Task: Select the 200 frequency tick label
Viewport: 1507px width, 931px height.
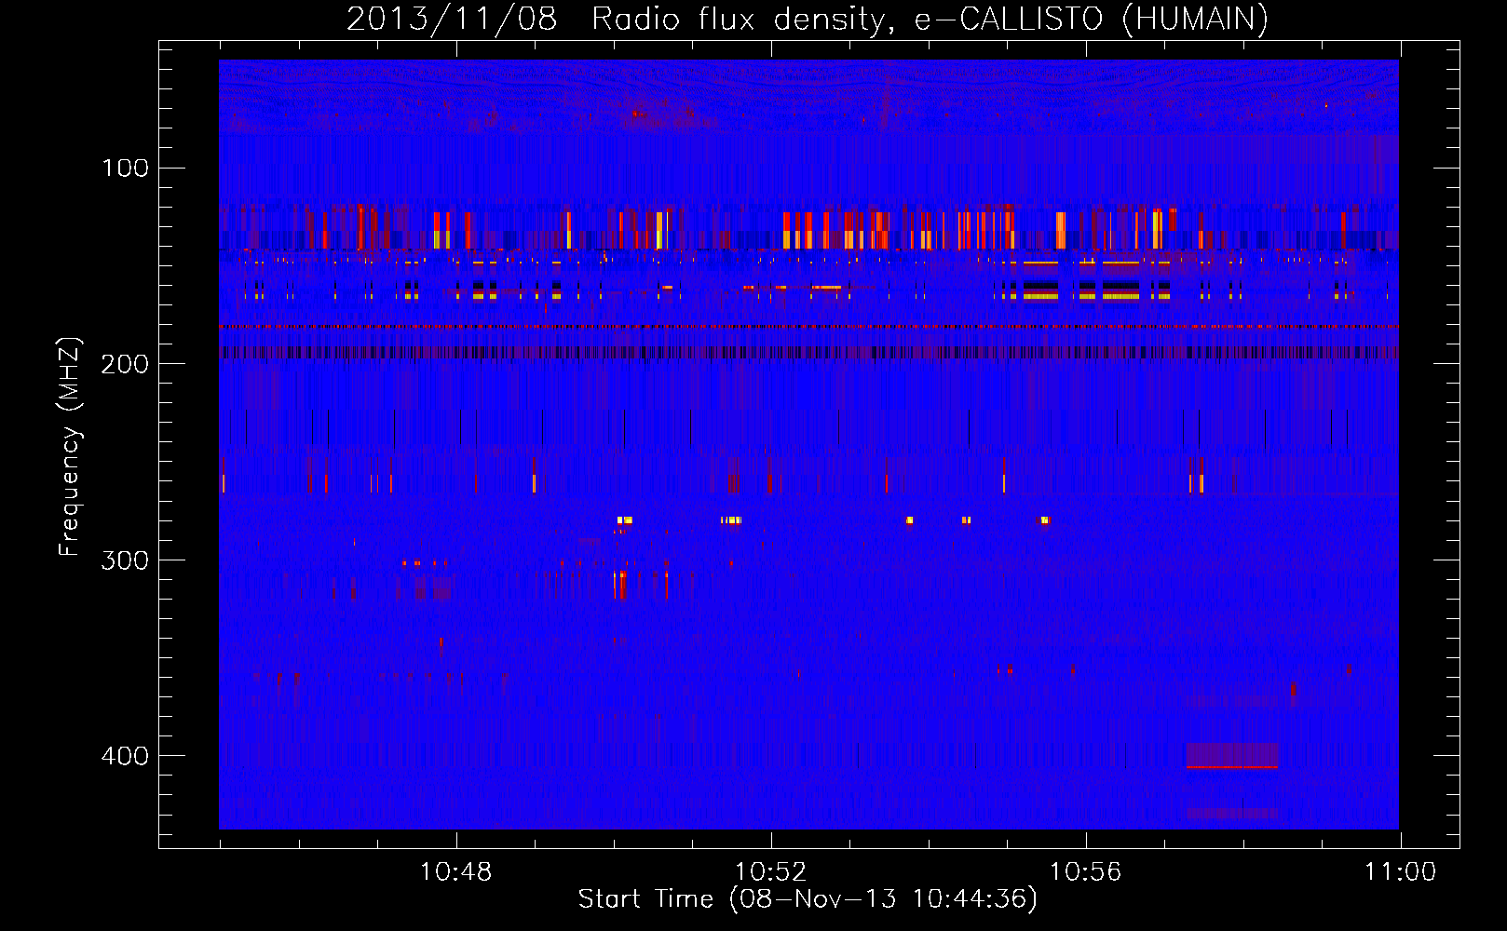Action: pyautogui.click(x=126, y=364)
